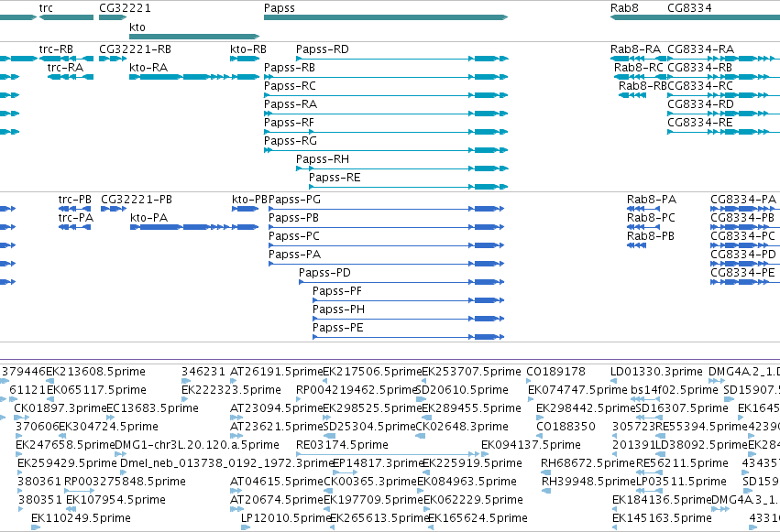This screenshot has width=780, height=532.
Task: Click EST RH68672.5prime
Action: coord(588,463)
